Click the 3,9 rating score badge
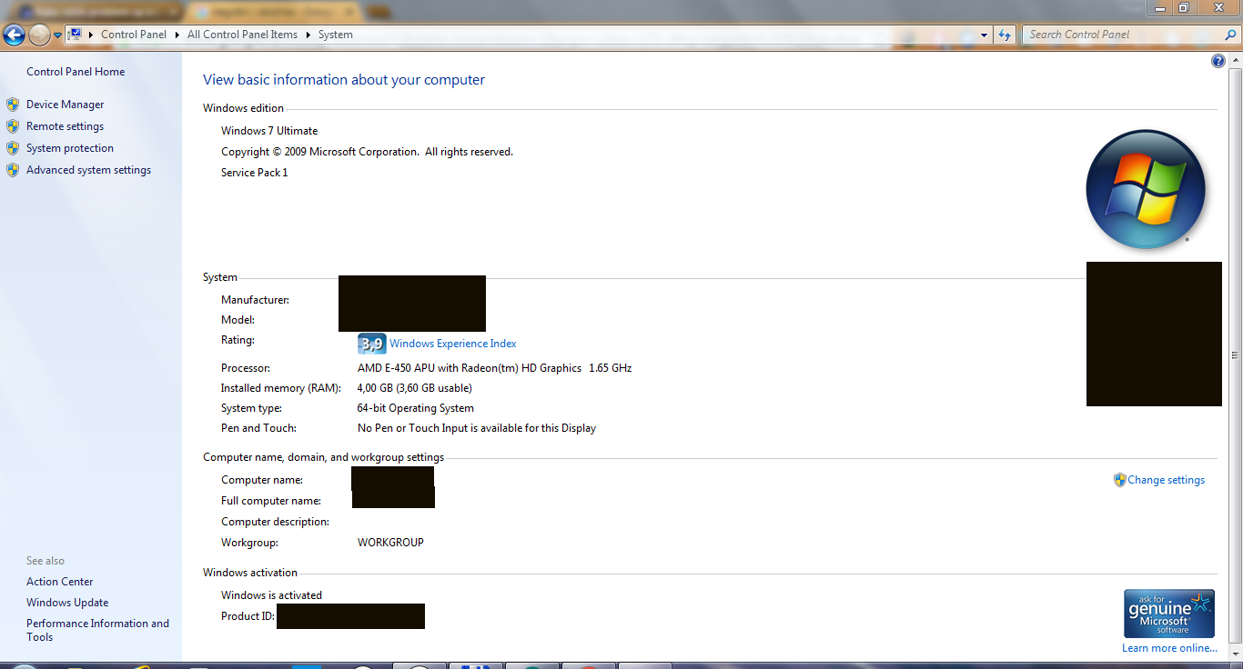1243x669 pixels. [x=372, y=344]
